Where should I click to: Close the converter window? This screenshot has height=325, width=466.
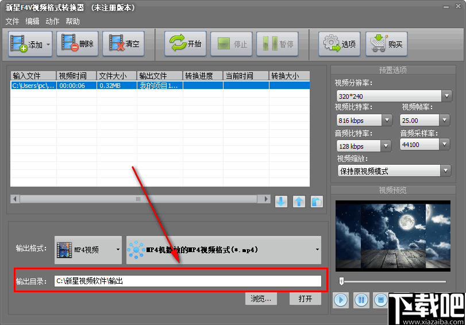pyautogui.click(x=459, y=6)
